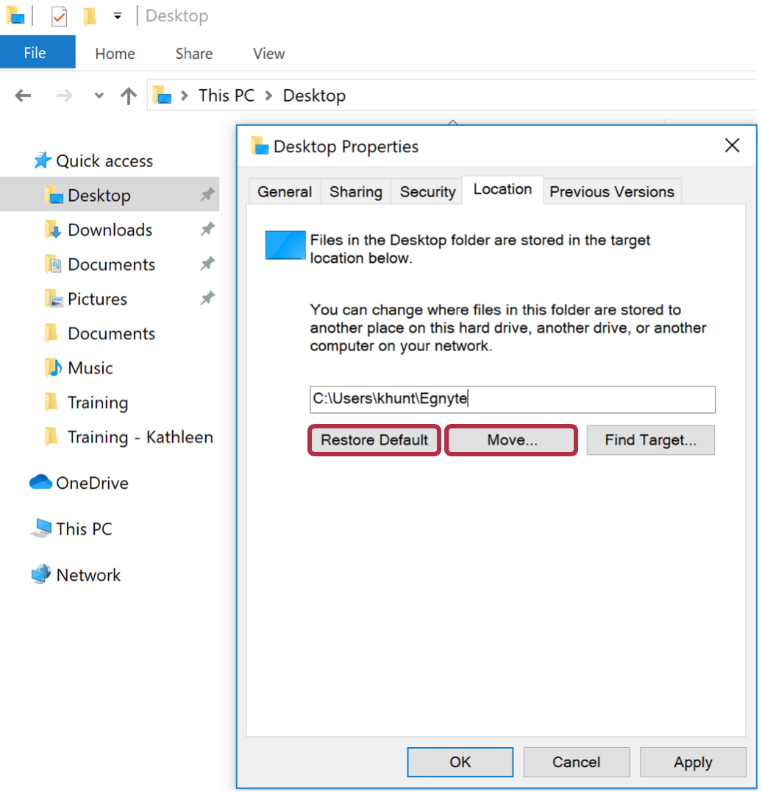The height and width of the screenshot is (792, 762).
Task: Switch to the Previous Versions tab
Action: [612, 191]
